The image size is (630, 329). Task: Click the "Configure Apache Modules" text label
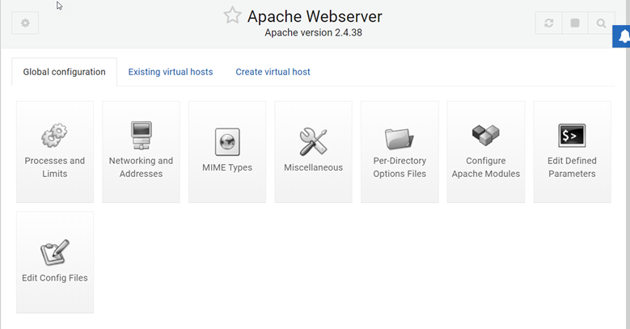(485, 167)
